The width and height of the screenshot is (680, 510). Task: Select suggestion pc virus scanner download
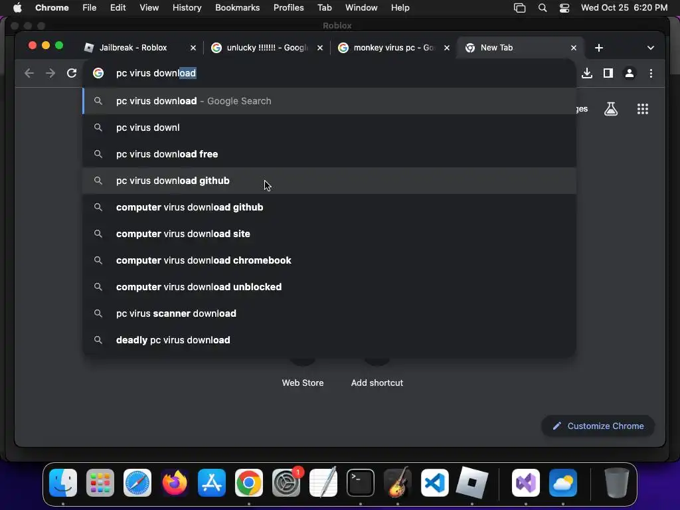point(329,313)
